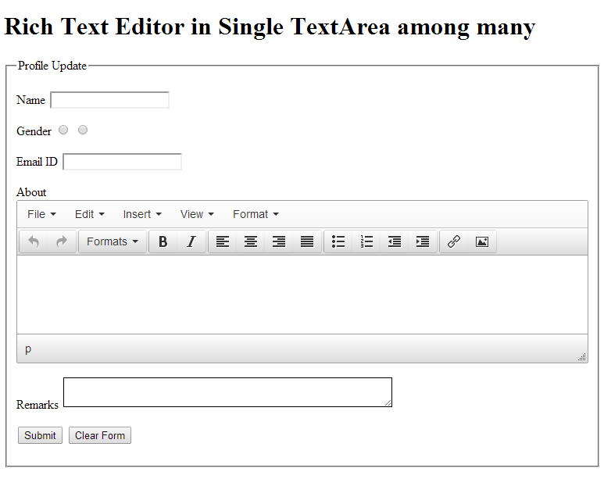Click the 'p' element path in statusbar
This screenshot has width=604, height=479.
(27, 349)
